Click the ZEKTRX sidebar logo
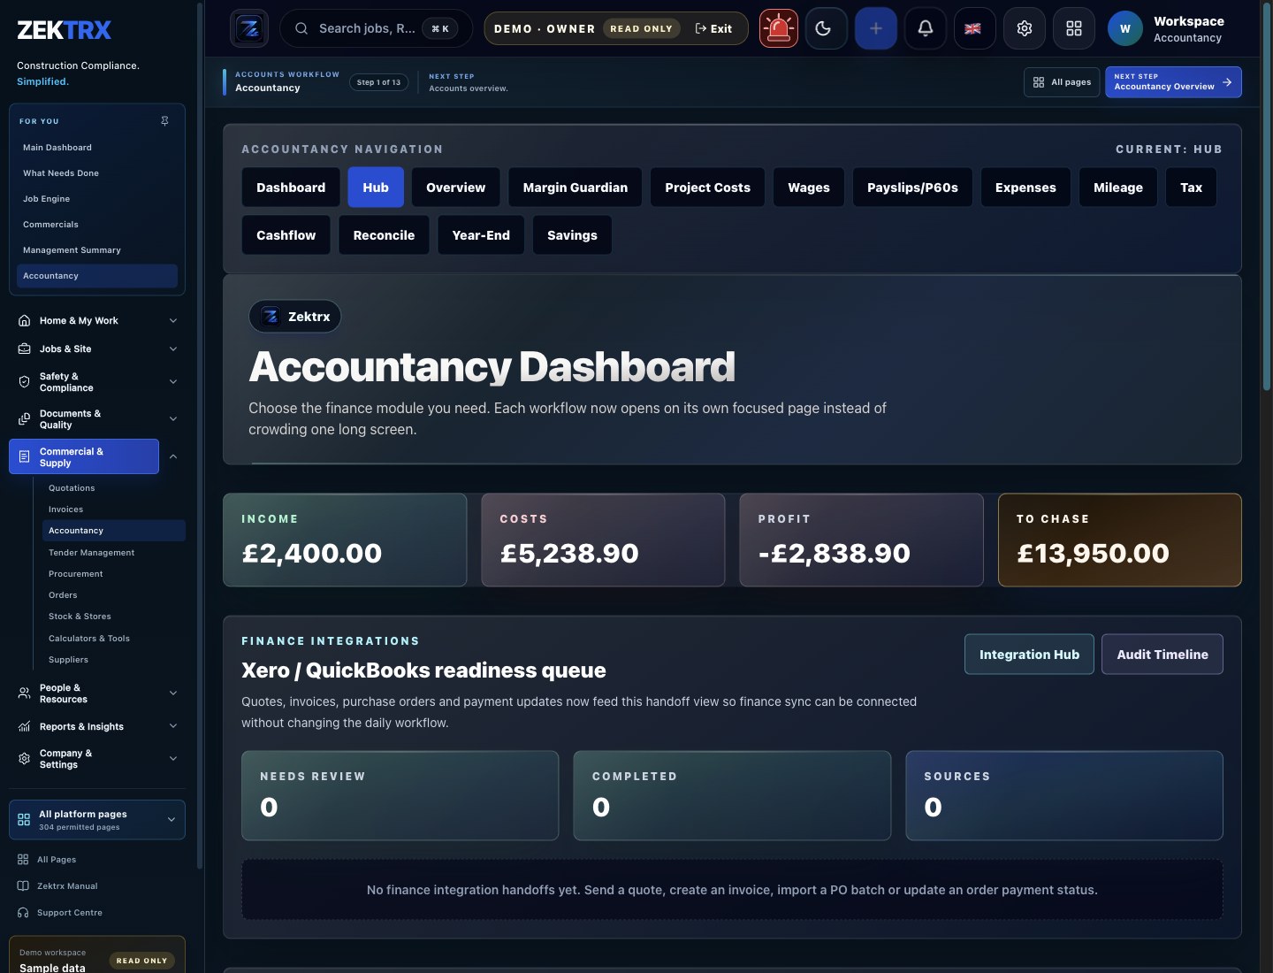1273x973 pixels. 65,30
